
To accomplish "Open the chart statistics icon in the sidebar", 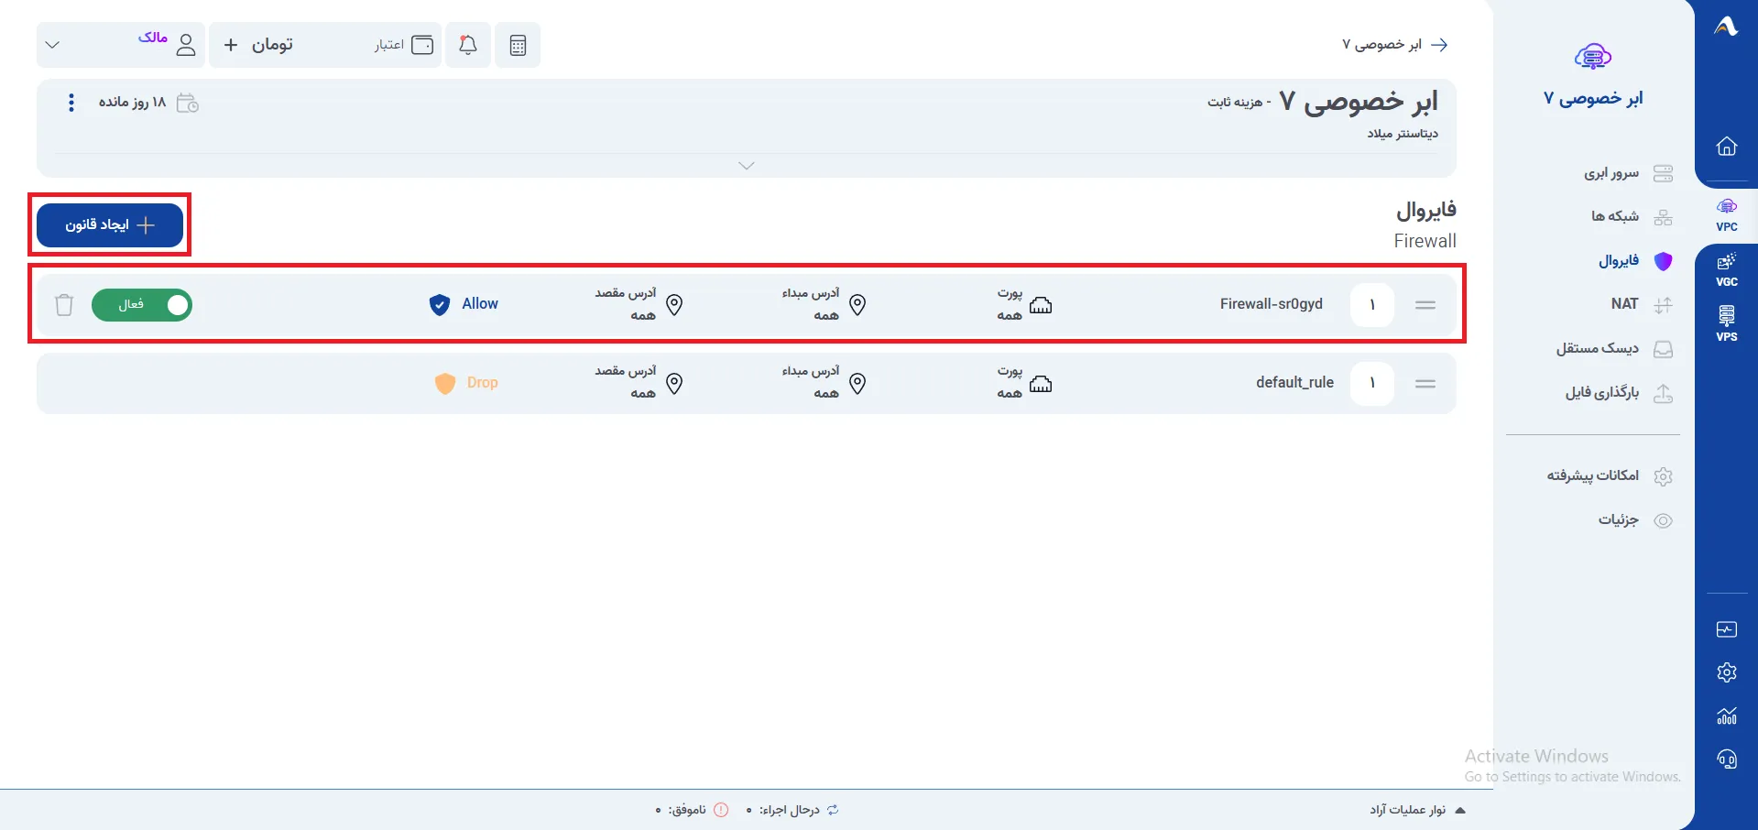I will (x=1727, y=715).
